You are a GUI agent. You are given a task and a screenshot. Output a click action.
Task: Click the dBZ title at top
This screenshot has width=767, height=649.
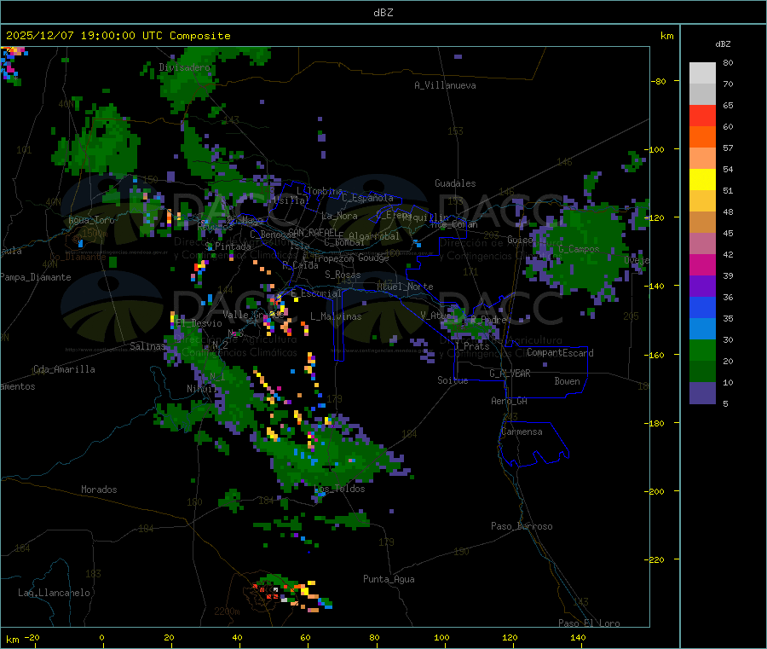point(383,13)
